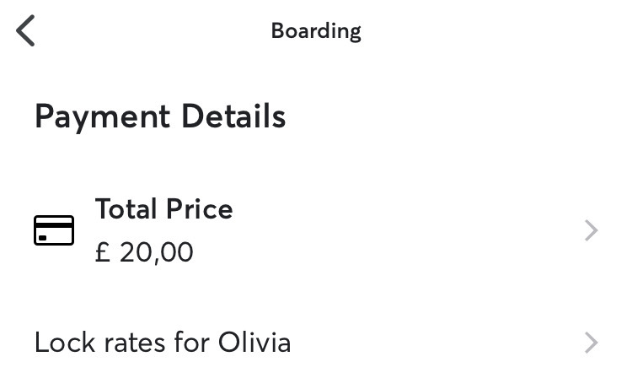The height and width of the screenshot is (389, 632).
Task: Hit the arrow beside Olivia's rate lock
Action: coord(591,343)
